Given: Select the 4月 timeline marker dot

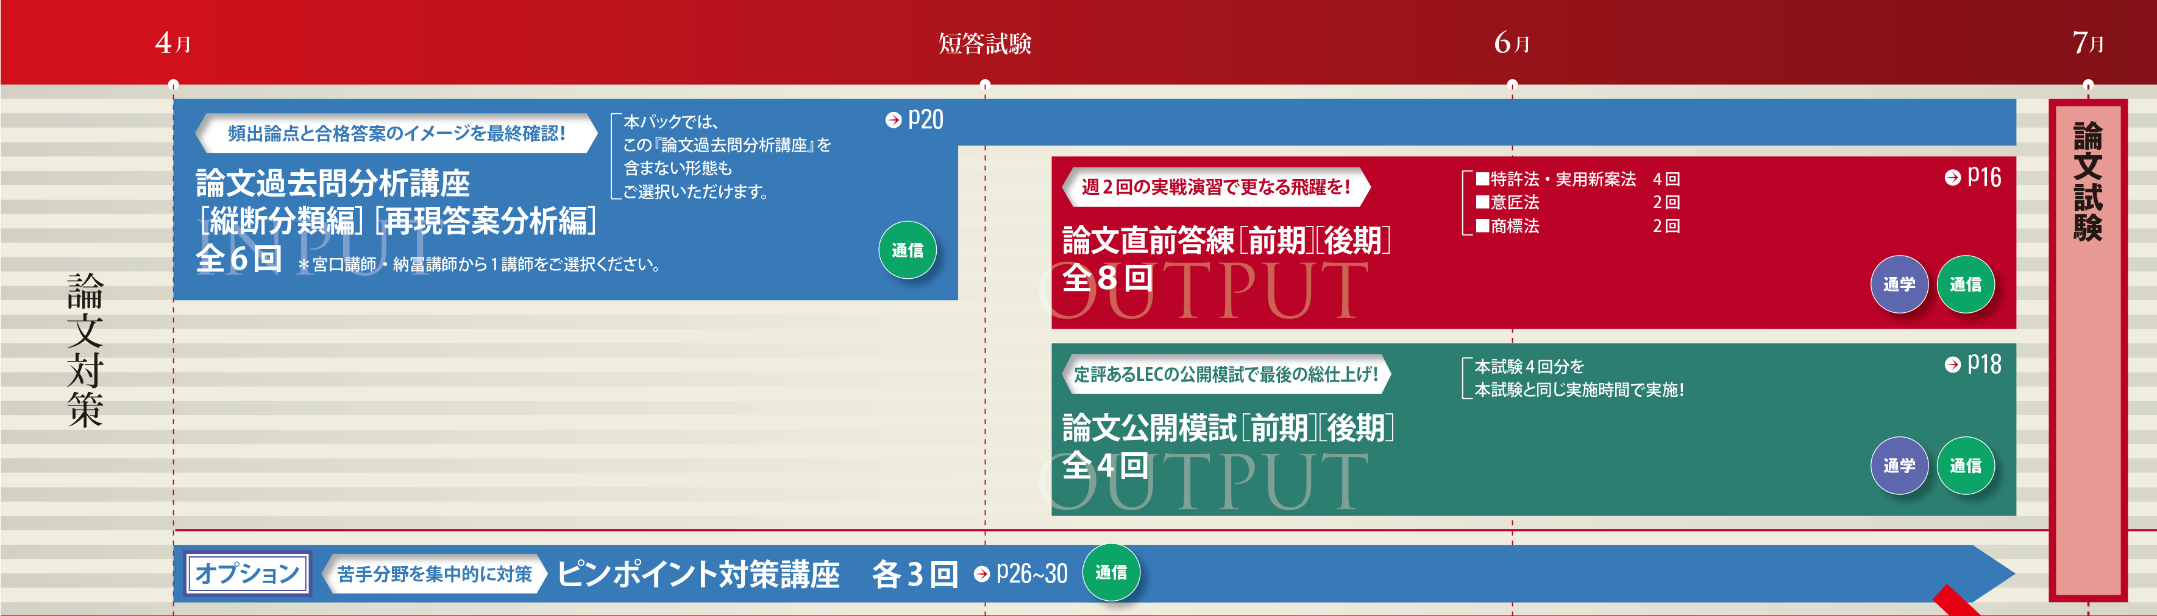Looking at the screenshot, I should (x=173, y=85).
